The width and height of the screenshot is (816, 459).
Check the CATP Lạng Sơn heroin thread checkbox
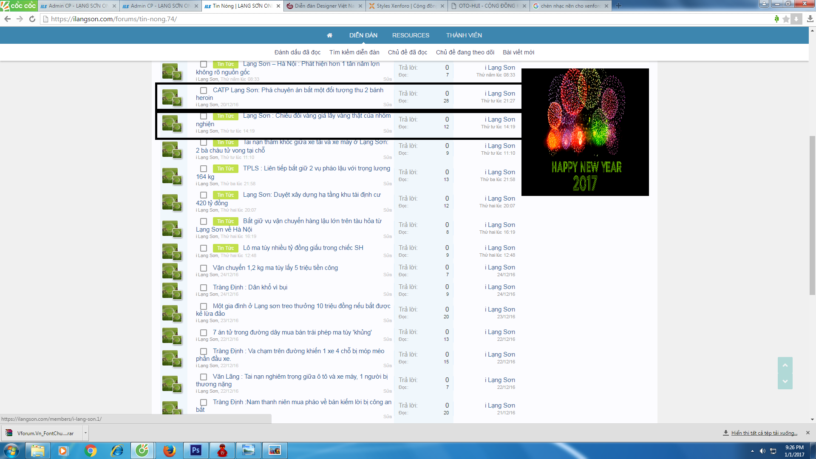[204, 91]
